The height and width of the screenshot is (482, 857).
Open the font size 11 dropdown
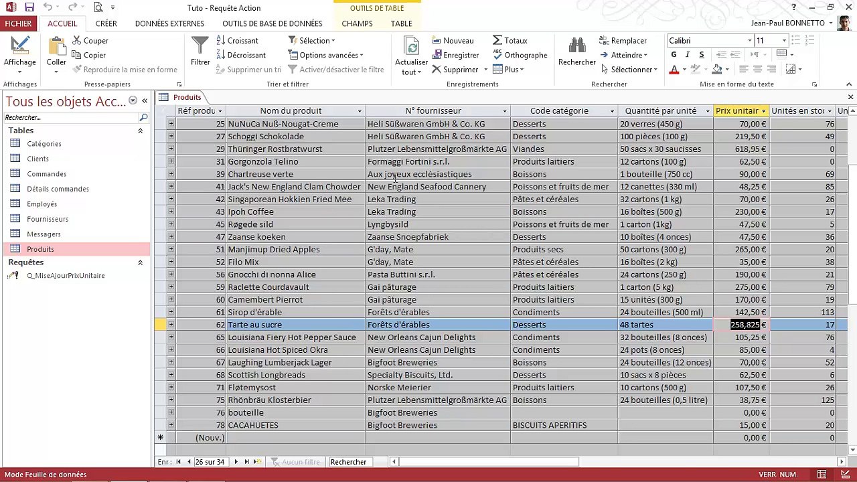(x=784, y=41)
